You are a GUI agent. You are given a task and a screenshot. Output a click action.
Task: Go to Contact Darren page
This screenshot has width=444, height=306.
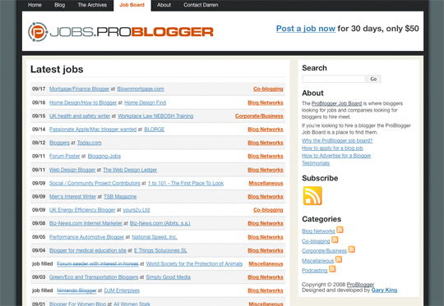[x=201, y=5]
